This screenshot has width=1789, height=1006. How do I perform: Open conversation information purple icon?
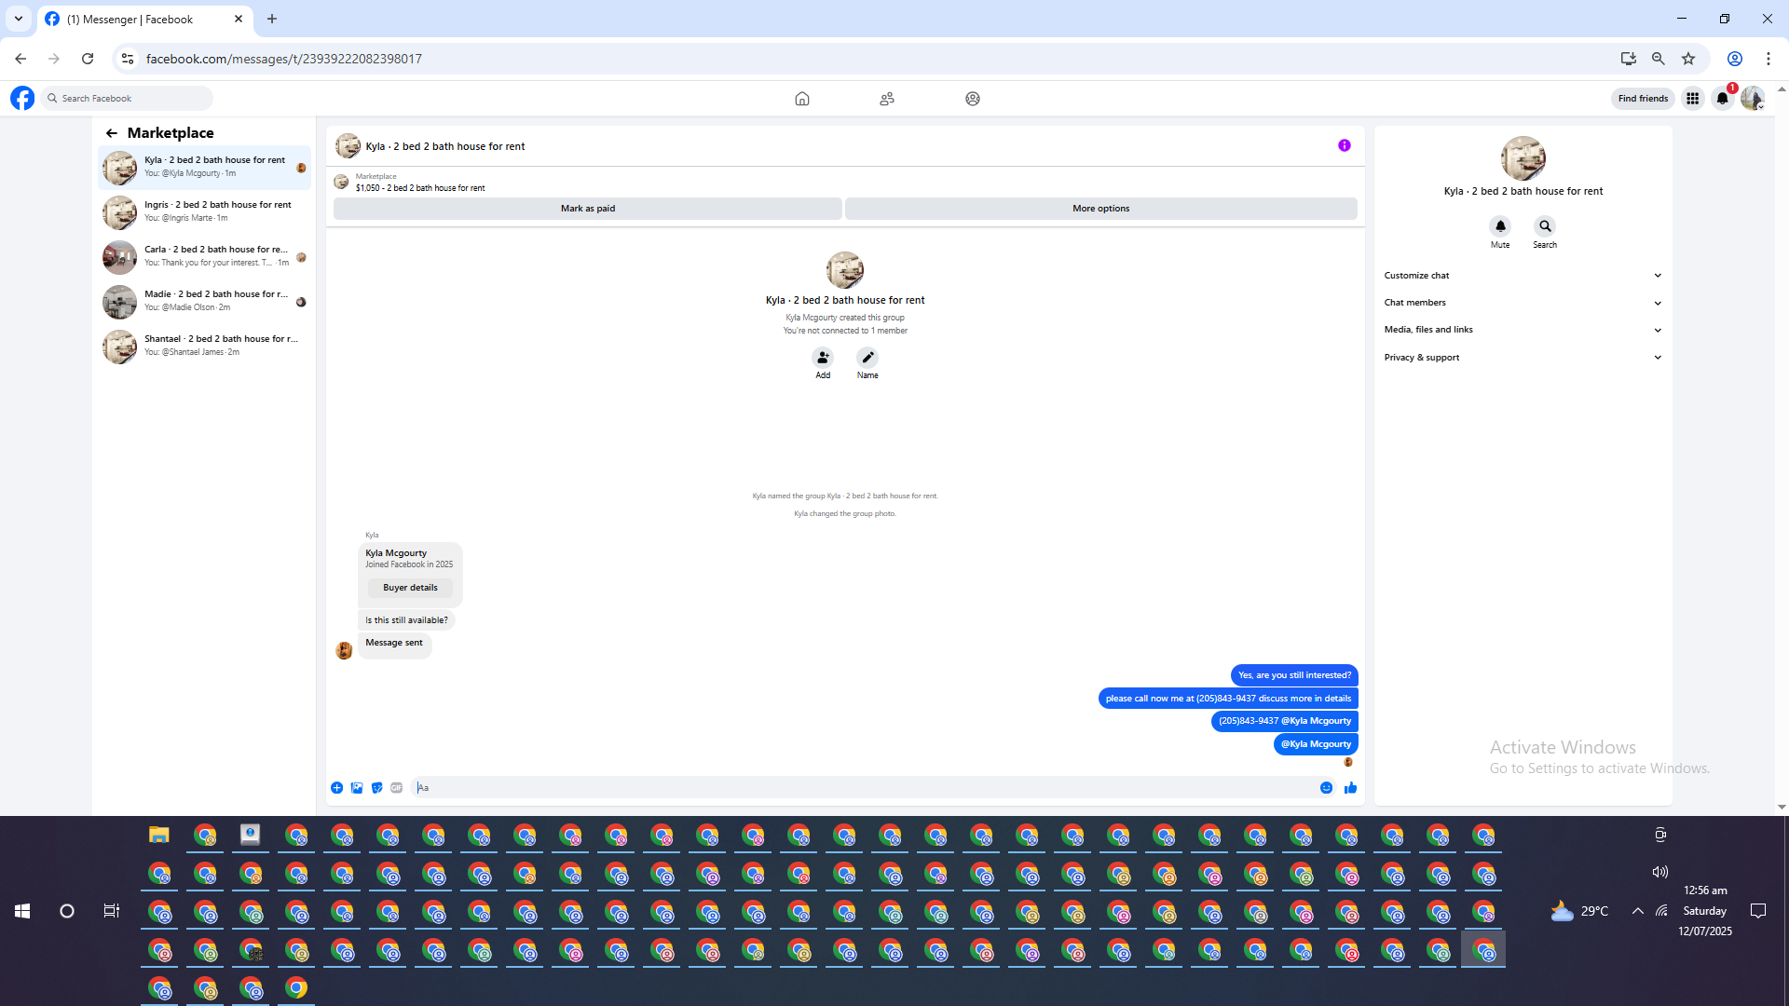click(x=1345, y=145)
